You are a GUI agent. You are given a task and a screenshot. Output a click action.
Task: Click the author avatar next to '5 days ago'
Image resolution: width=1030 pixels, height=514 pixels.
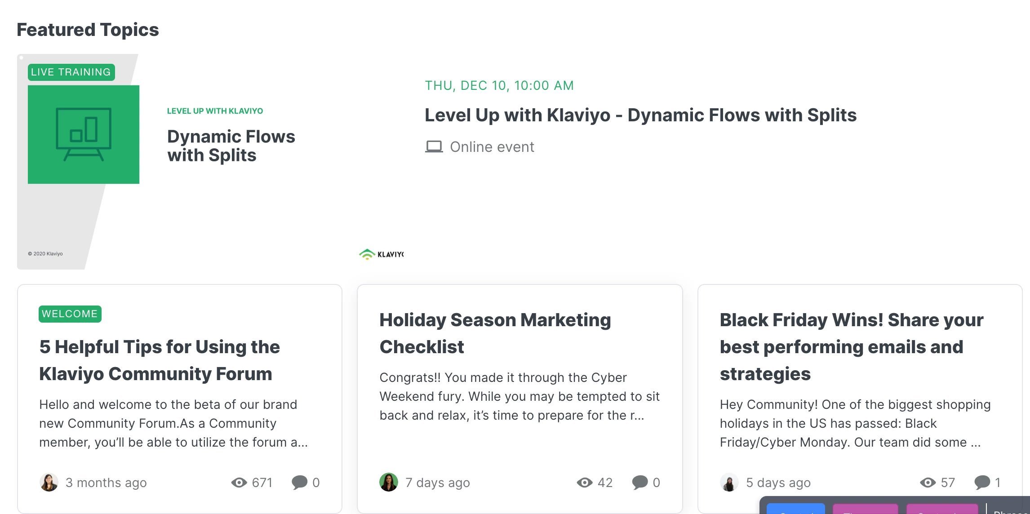(x=729, y=482)
